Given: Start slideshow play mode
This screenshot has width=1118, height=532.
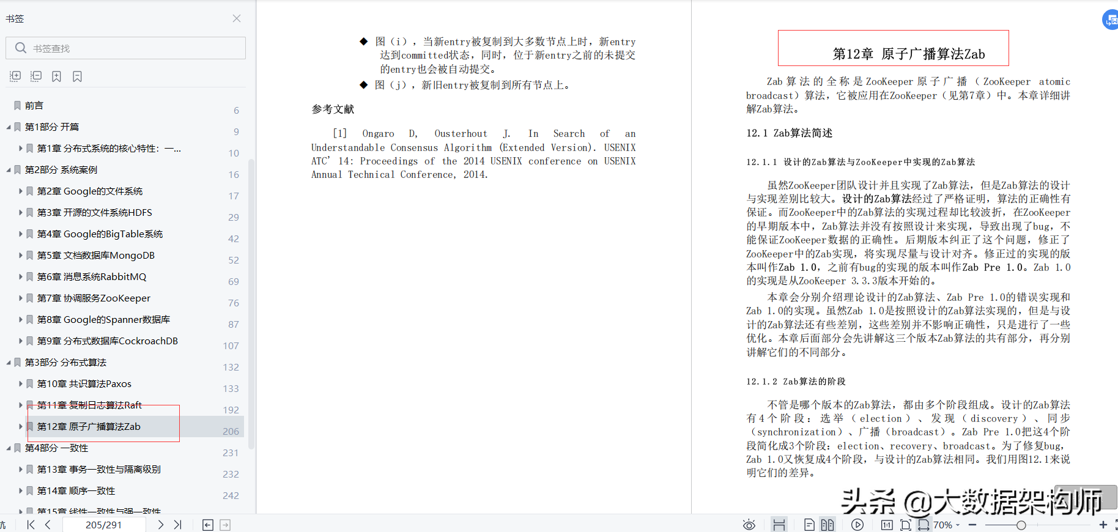Looking at the screenshot, I should pyautogui.click(x=857, y=525).
